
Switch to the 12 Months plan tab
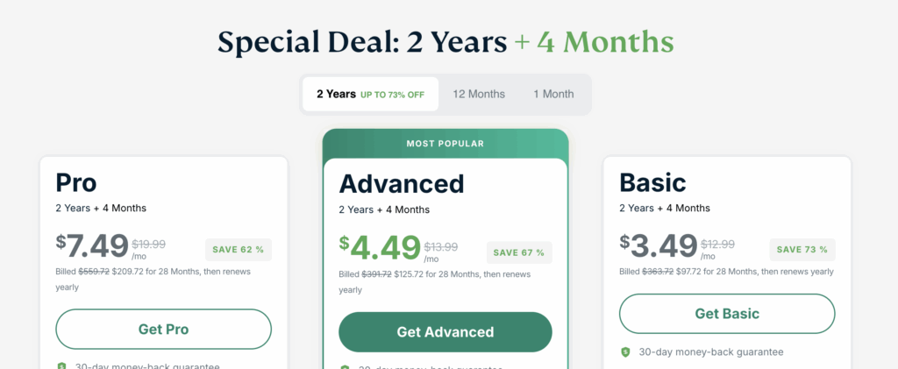coord(479,95)
